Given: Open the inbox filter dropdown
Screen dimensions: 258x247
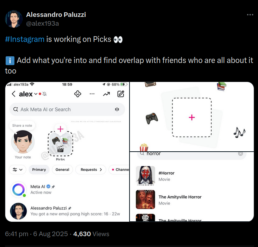Looking at the screenshot, I should pos(18,170).
